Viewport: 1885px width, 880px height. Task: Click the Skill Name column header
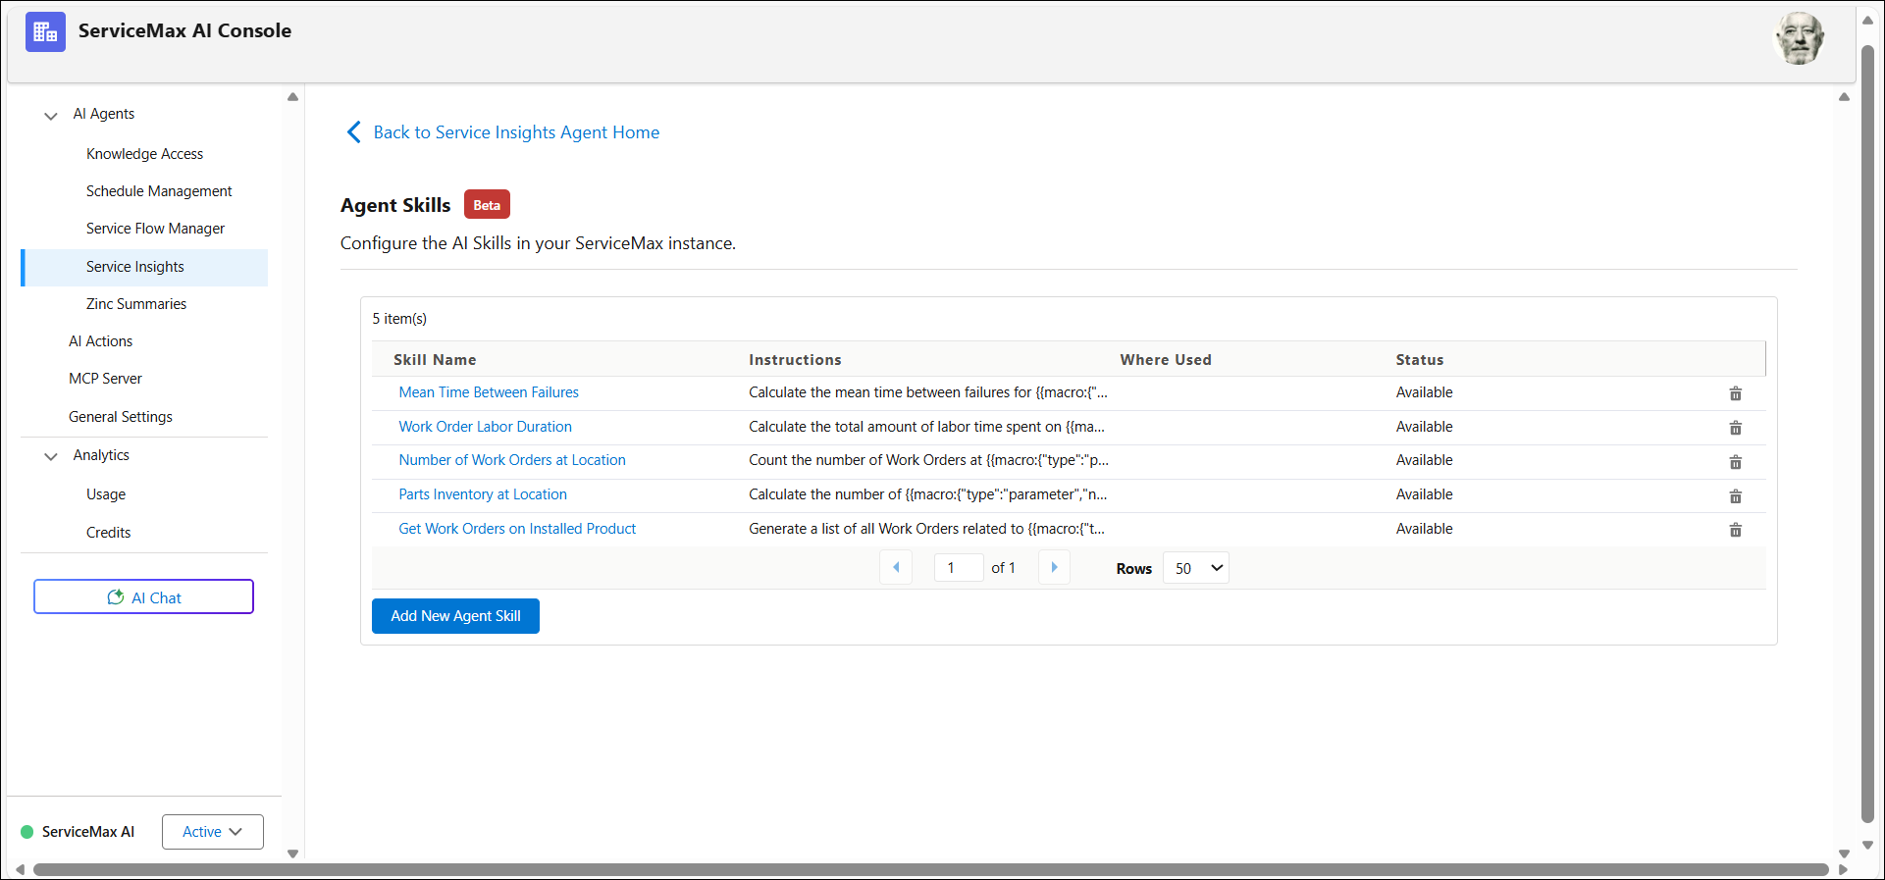435,360
